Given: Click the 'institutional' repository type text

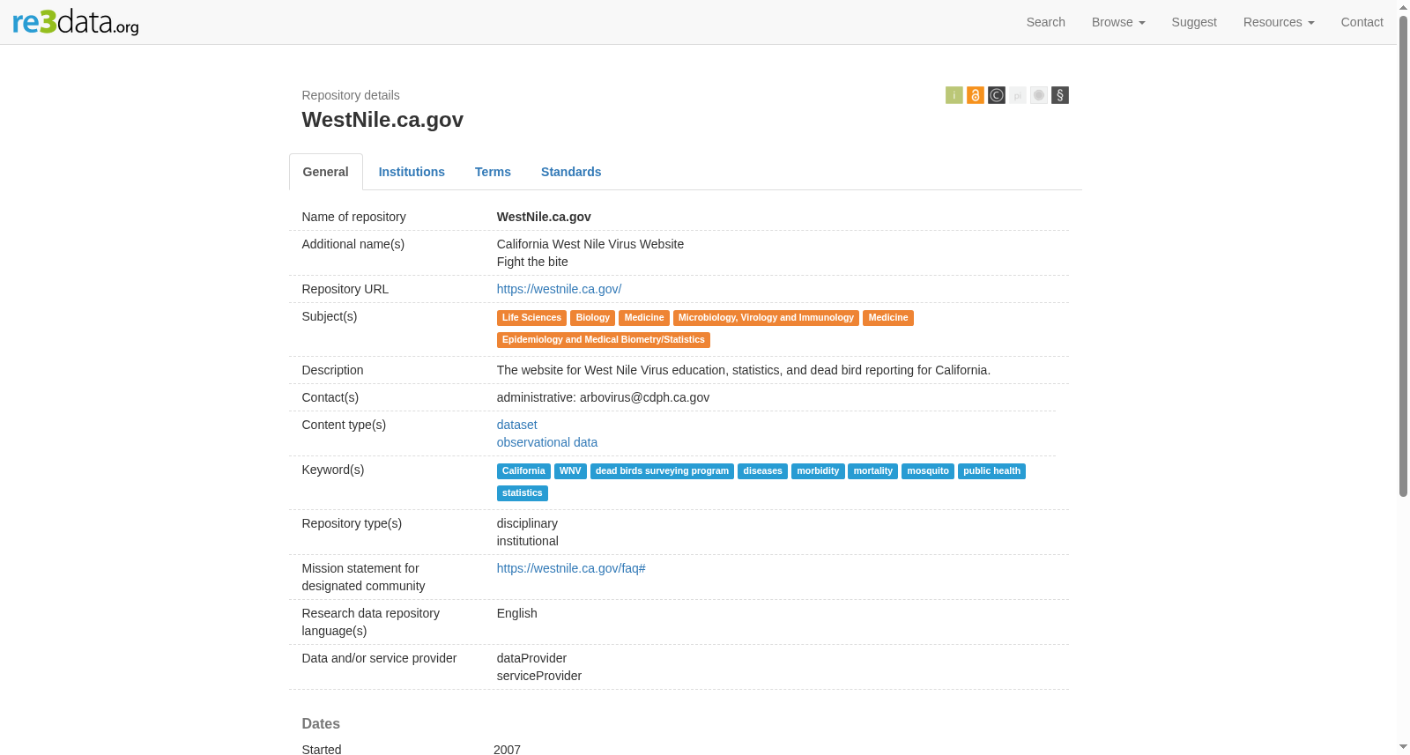Looking at the screenshot, I should tap(528, 541).
